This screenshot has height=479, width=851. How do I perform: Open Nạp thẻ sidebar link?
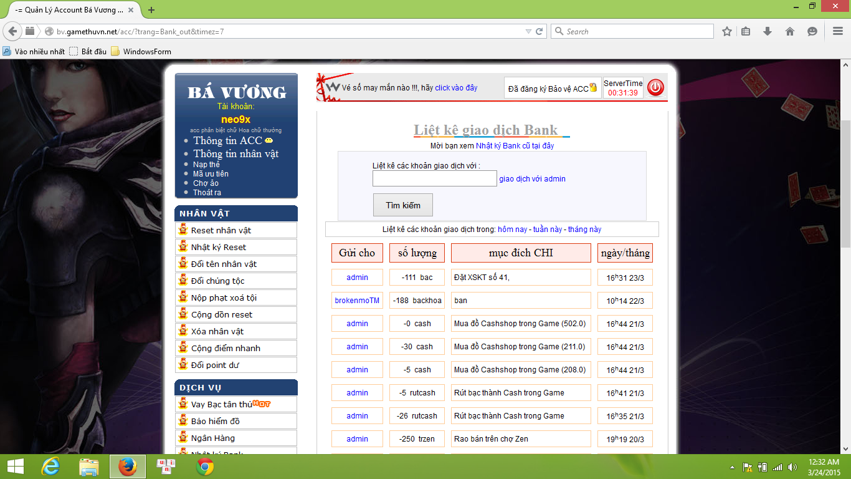pyautogui.click(x=206, y=164)
